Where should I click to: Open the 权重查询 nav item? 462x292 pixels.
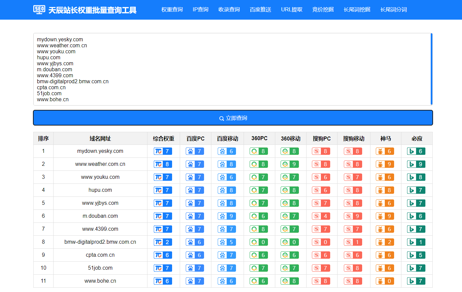[x=172, y=10]
